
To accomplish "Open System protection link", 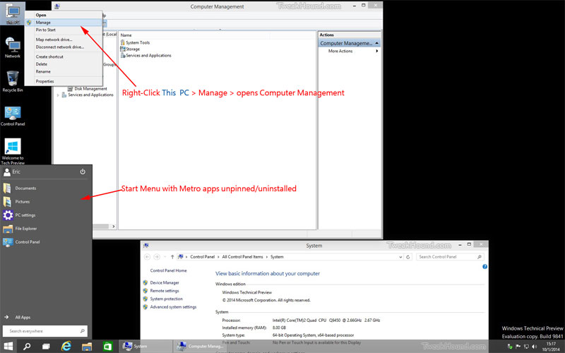I will pyautogui.click(x=166, y=299).
